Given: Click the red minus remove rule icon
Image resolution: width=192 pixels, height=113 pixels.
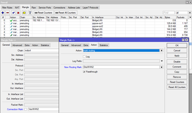Looking at the screenshot, I should coord(8,13).
